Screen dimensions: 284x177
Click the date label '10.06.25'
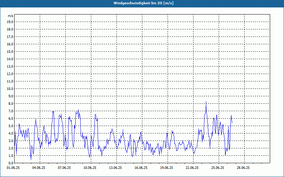click(90, 168)
